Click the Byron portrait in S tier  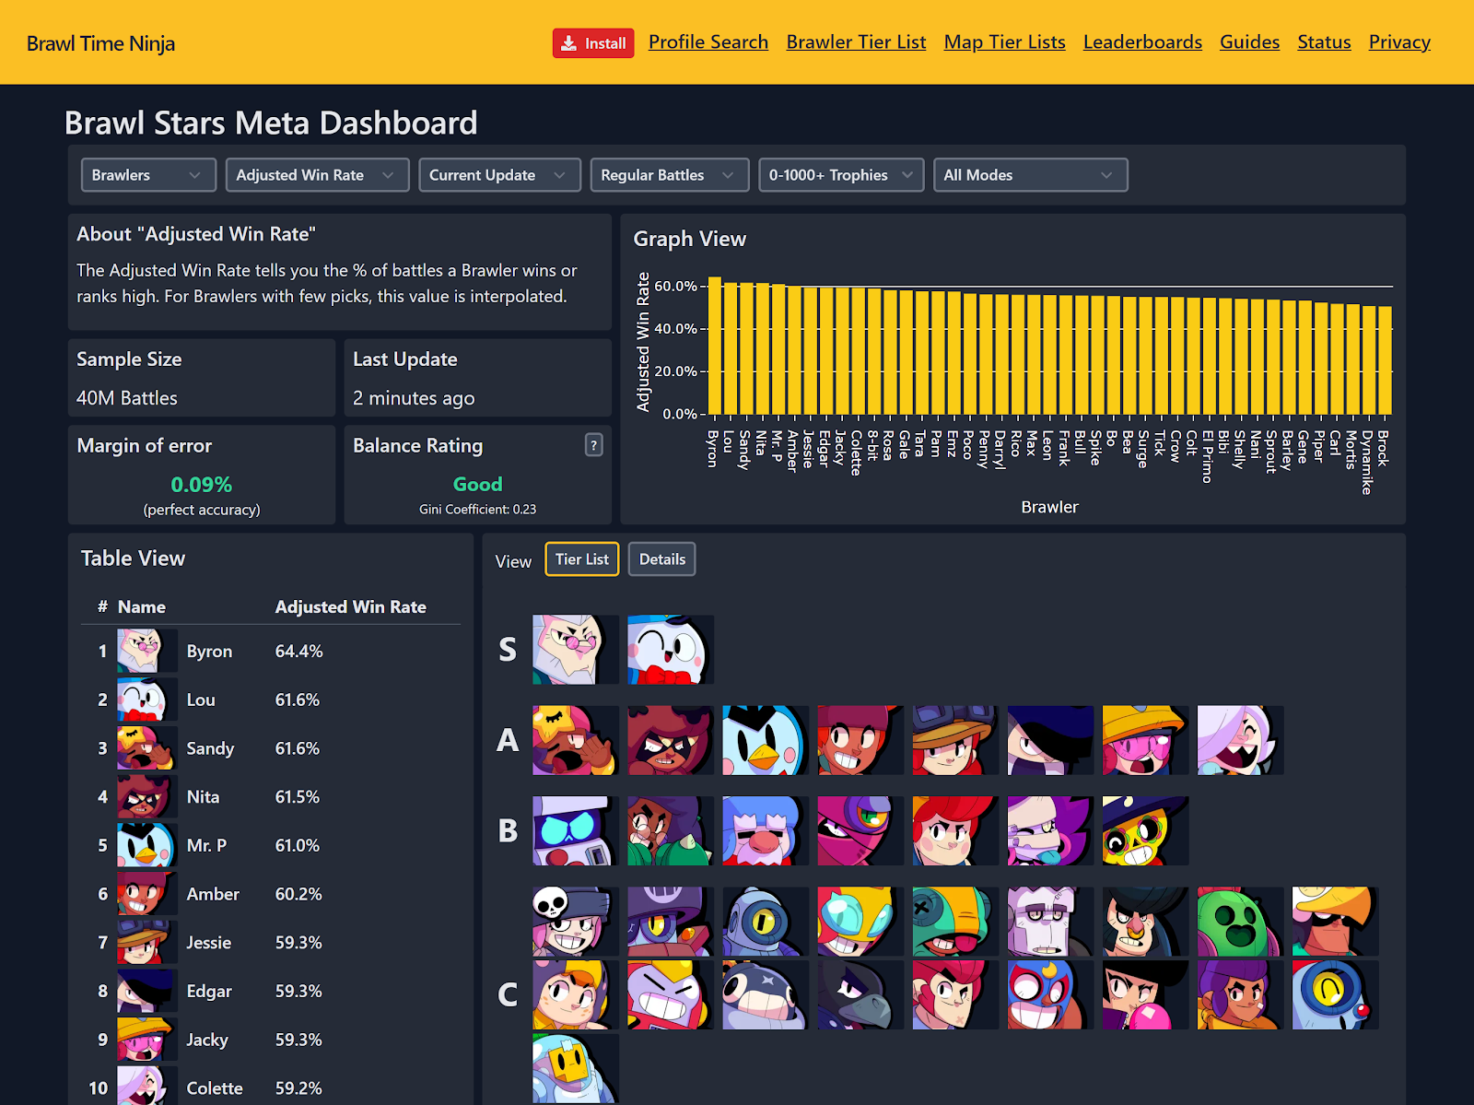pos(575,650)
